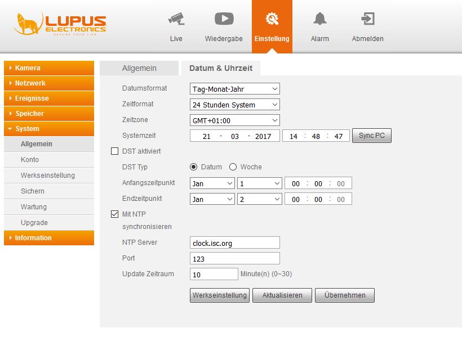
Task: Switch to the Allgemein tab
Action: coord(139,68)
